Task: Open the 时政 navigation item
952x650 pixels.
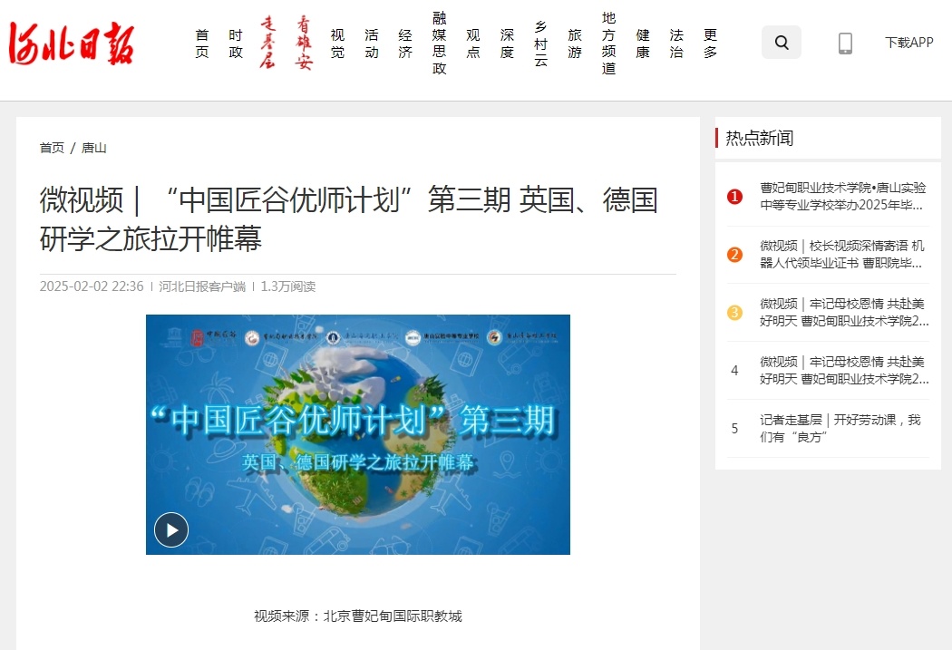Action: (x=236, y=44)
